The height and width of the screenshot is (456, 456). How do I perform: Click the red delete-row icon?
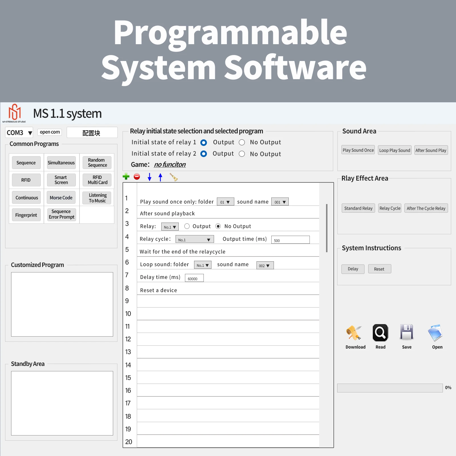coord(137,177)
